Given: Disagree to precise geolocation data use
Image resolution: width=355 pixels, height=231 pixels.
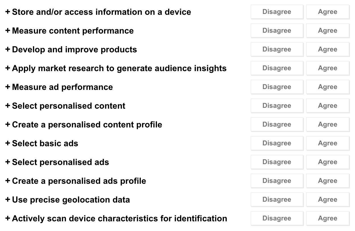Looking at the screenshot, I should (277, 200).
